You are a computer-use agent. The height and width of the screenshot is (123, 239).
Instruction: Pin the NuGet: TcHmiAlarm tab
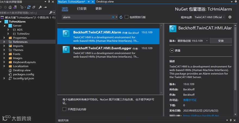point(89,2)
